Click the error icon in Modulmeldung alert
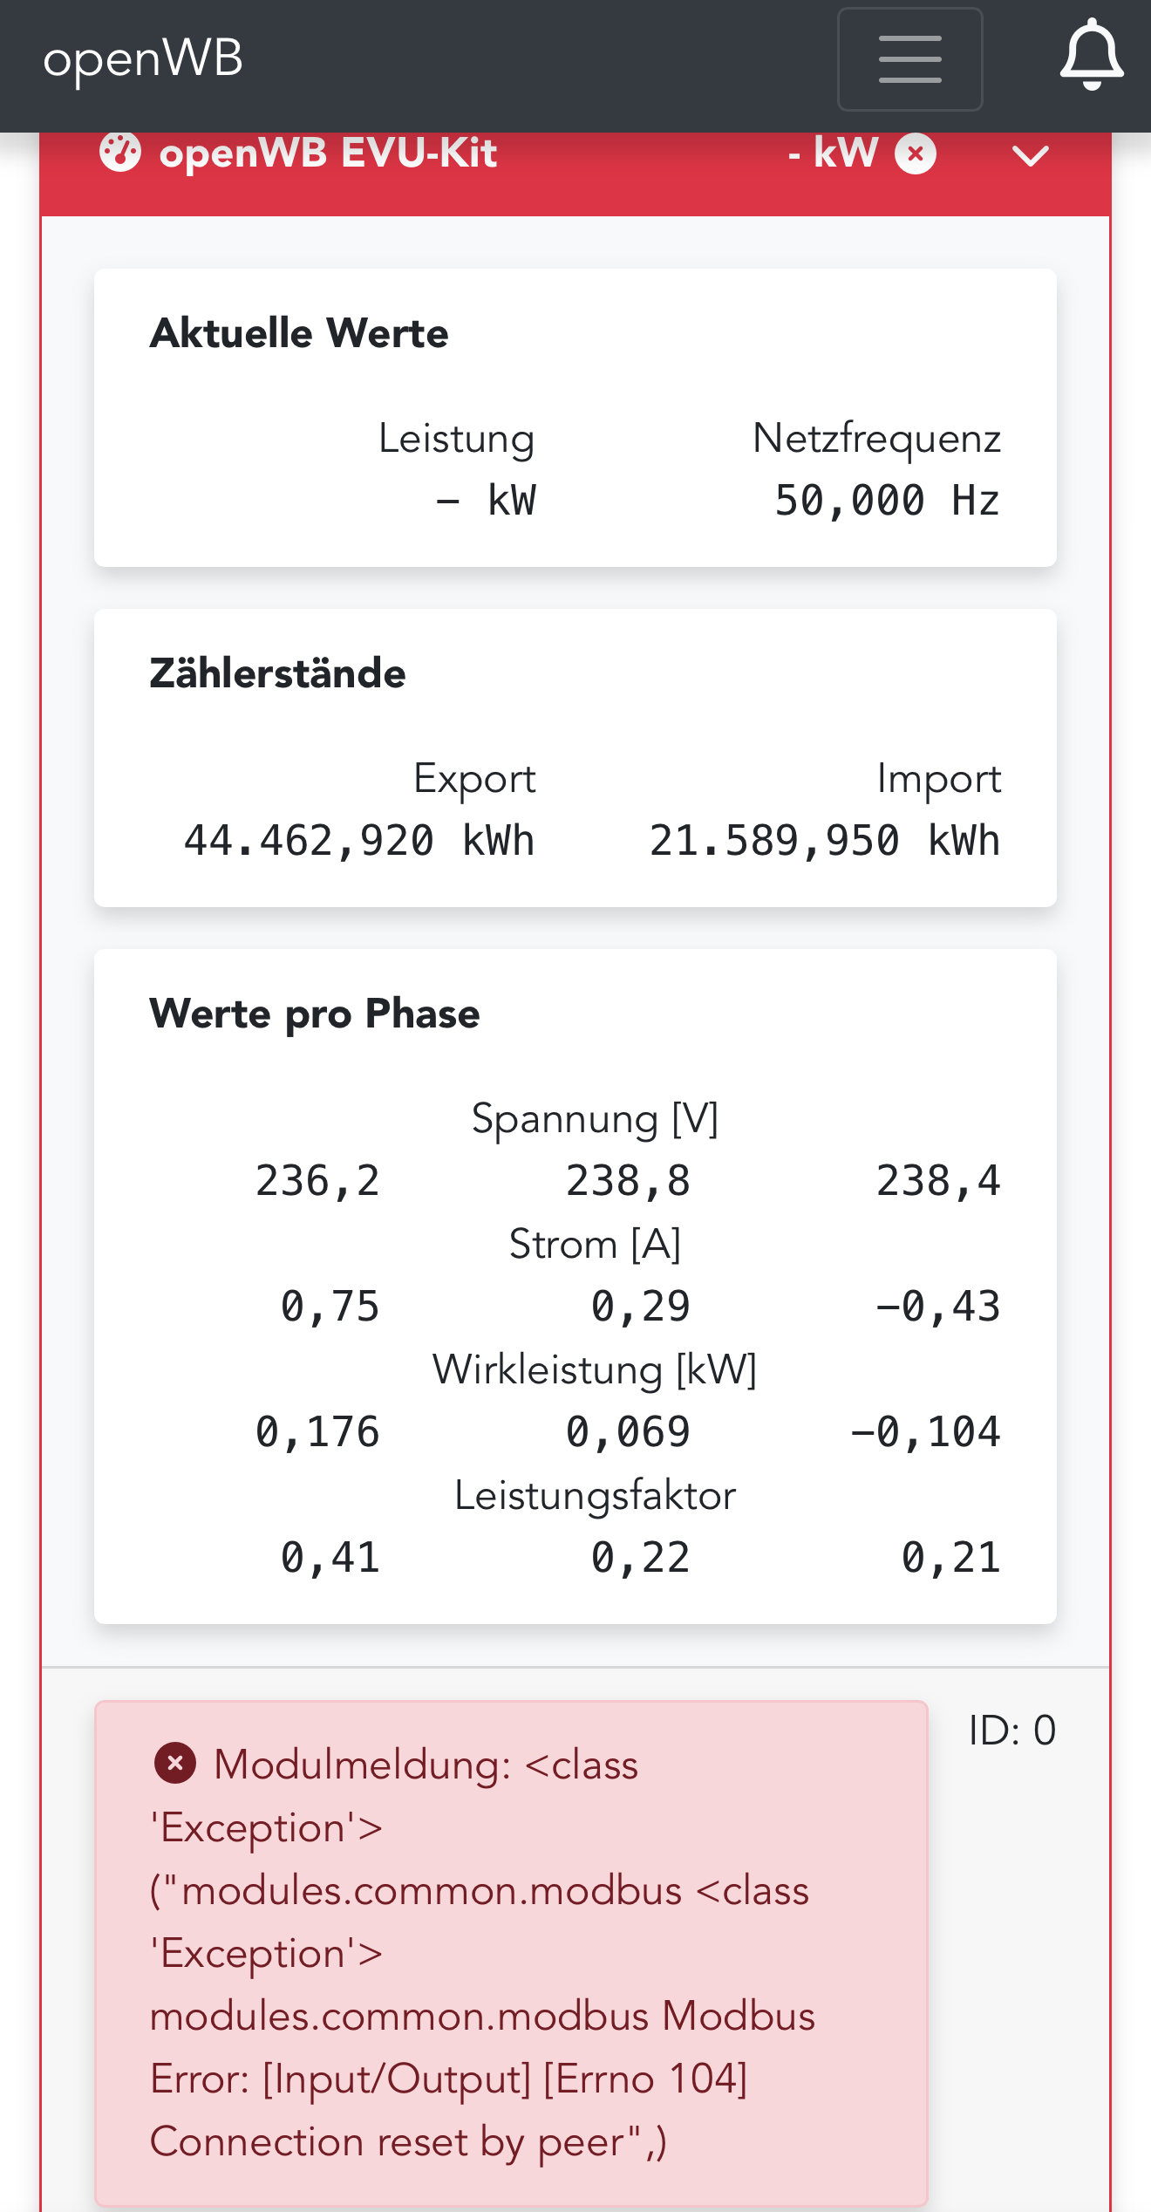Viewport: 1151px width, 2212px height. point(174,1764)
